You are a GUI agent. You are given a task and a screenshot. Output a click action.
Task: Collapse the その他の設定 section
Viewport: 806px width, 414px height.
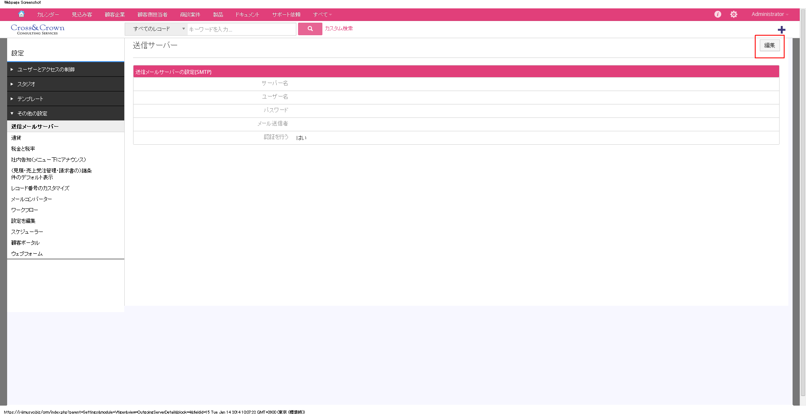(x=32, y=114)
